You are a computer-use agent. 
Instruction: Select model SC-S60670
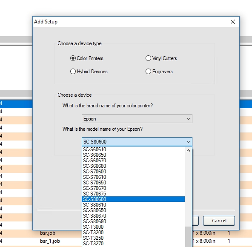coord(133,161)
